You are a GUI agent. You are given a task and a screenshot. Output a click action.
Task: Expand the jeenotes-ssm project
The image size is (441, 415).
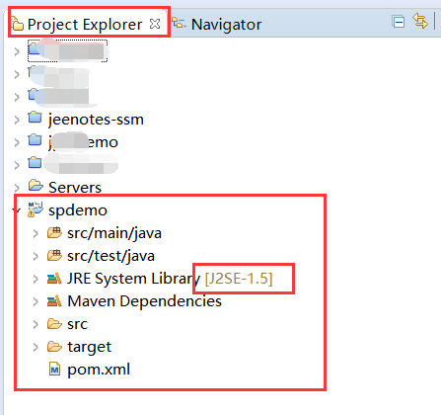[17, 120]
